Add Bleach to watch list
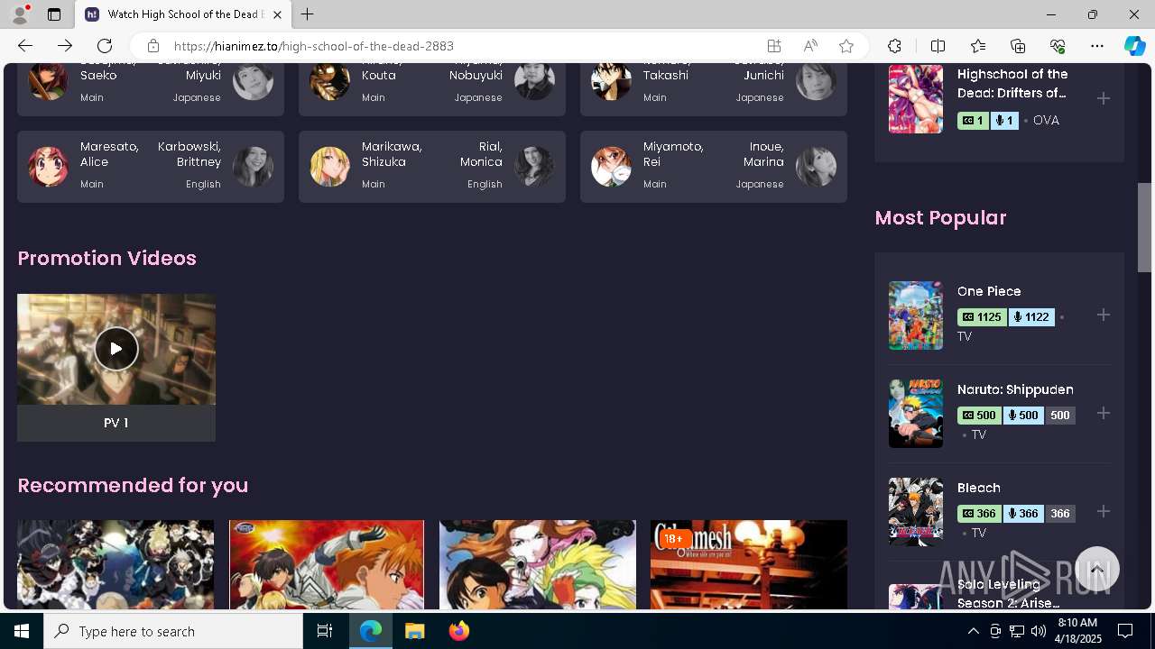This screenshot has width=1155, height=649. [x=1104, y=512]
